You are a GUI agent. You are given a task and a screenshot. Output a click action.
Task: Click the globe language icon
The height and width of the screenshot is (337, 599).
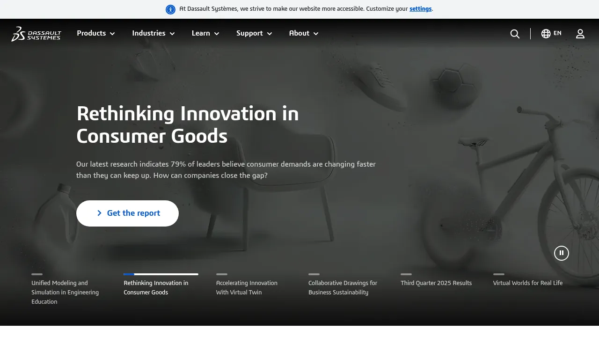tap(546, 34)
